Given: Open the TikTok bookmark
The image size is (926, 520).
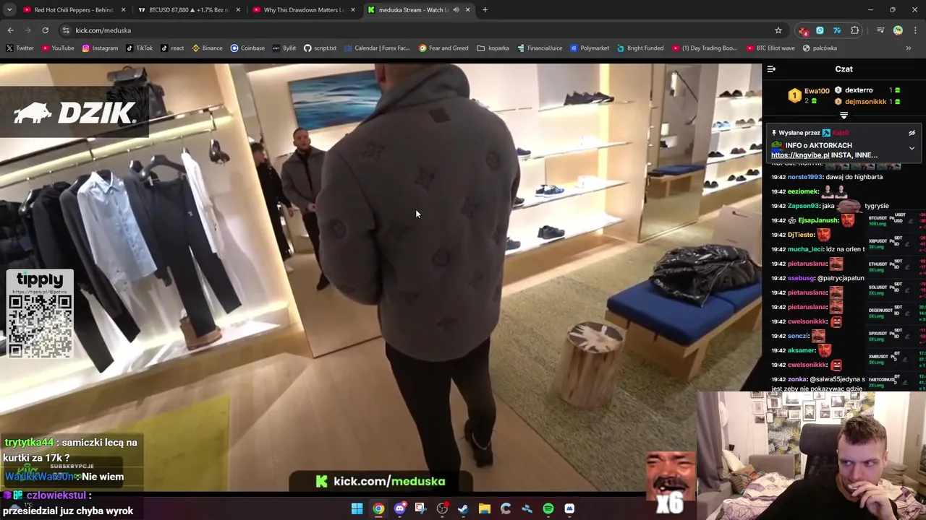Looking at the screenshot, I should pos(139,48).
